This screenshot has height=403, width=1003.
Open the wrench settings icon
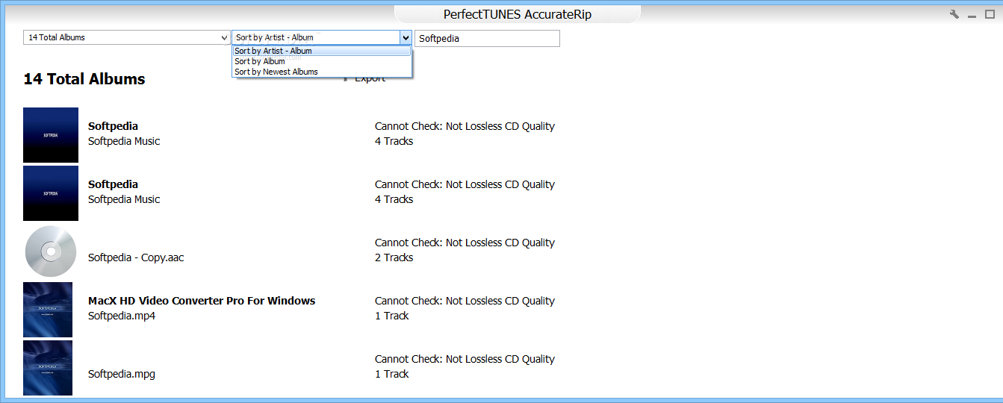coord(954,14)
